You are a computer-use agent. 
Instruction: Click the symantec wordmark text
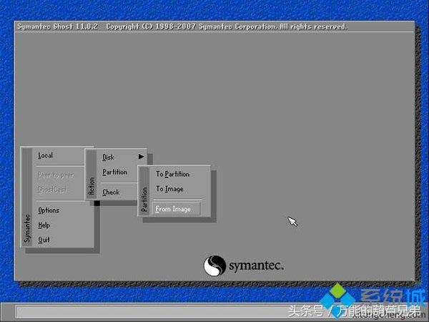[256, 265]
